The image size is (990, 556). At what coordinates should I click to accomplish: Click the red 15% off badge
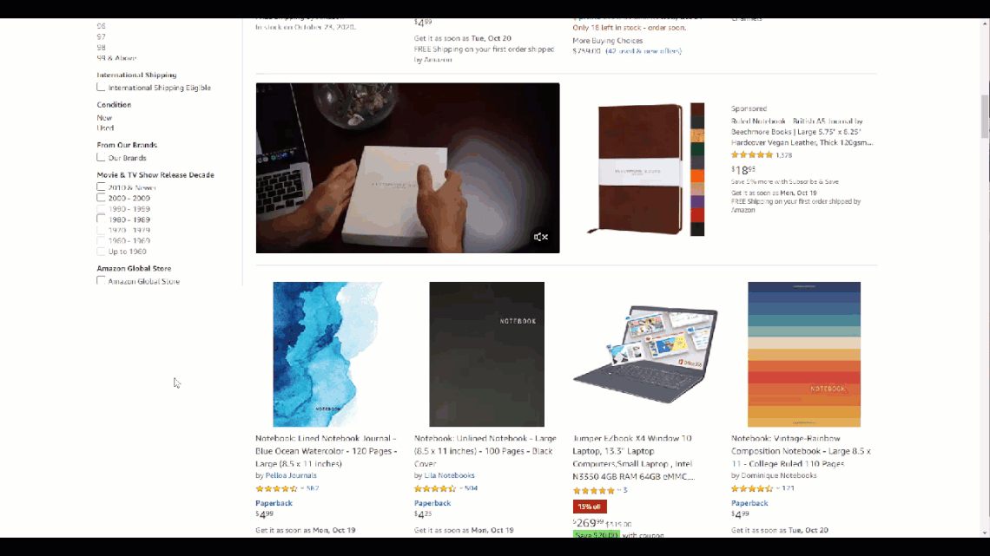pyautogui.click(x=590, y=507)
